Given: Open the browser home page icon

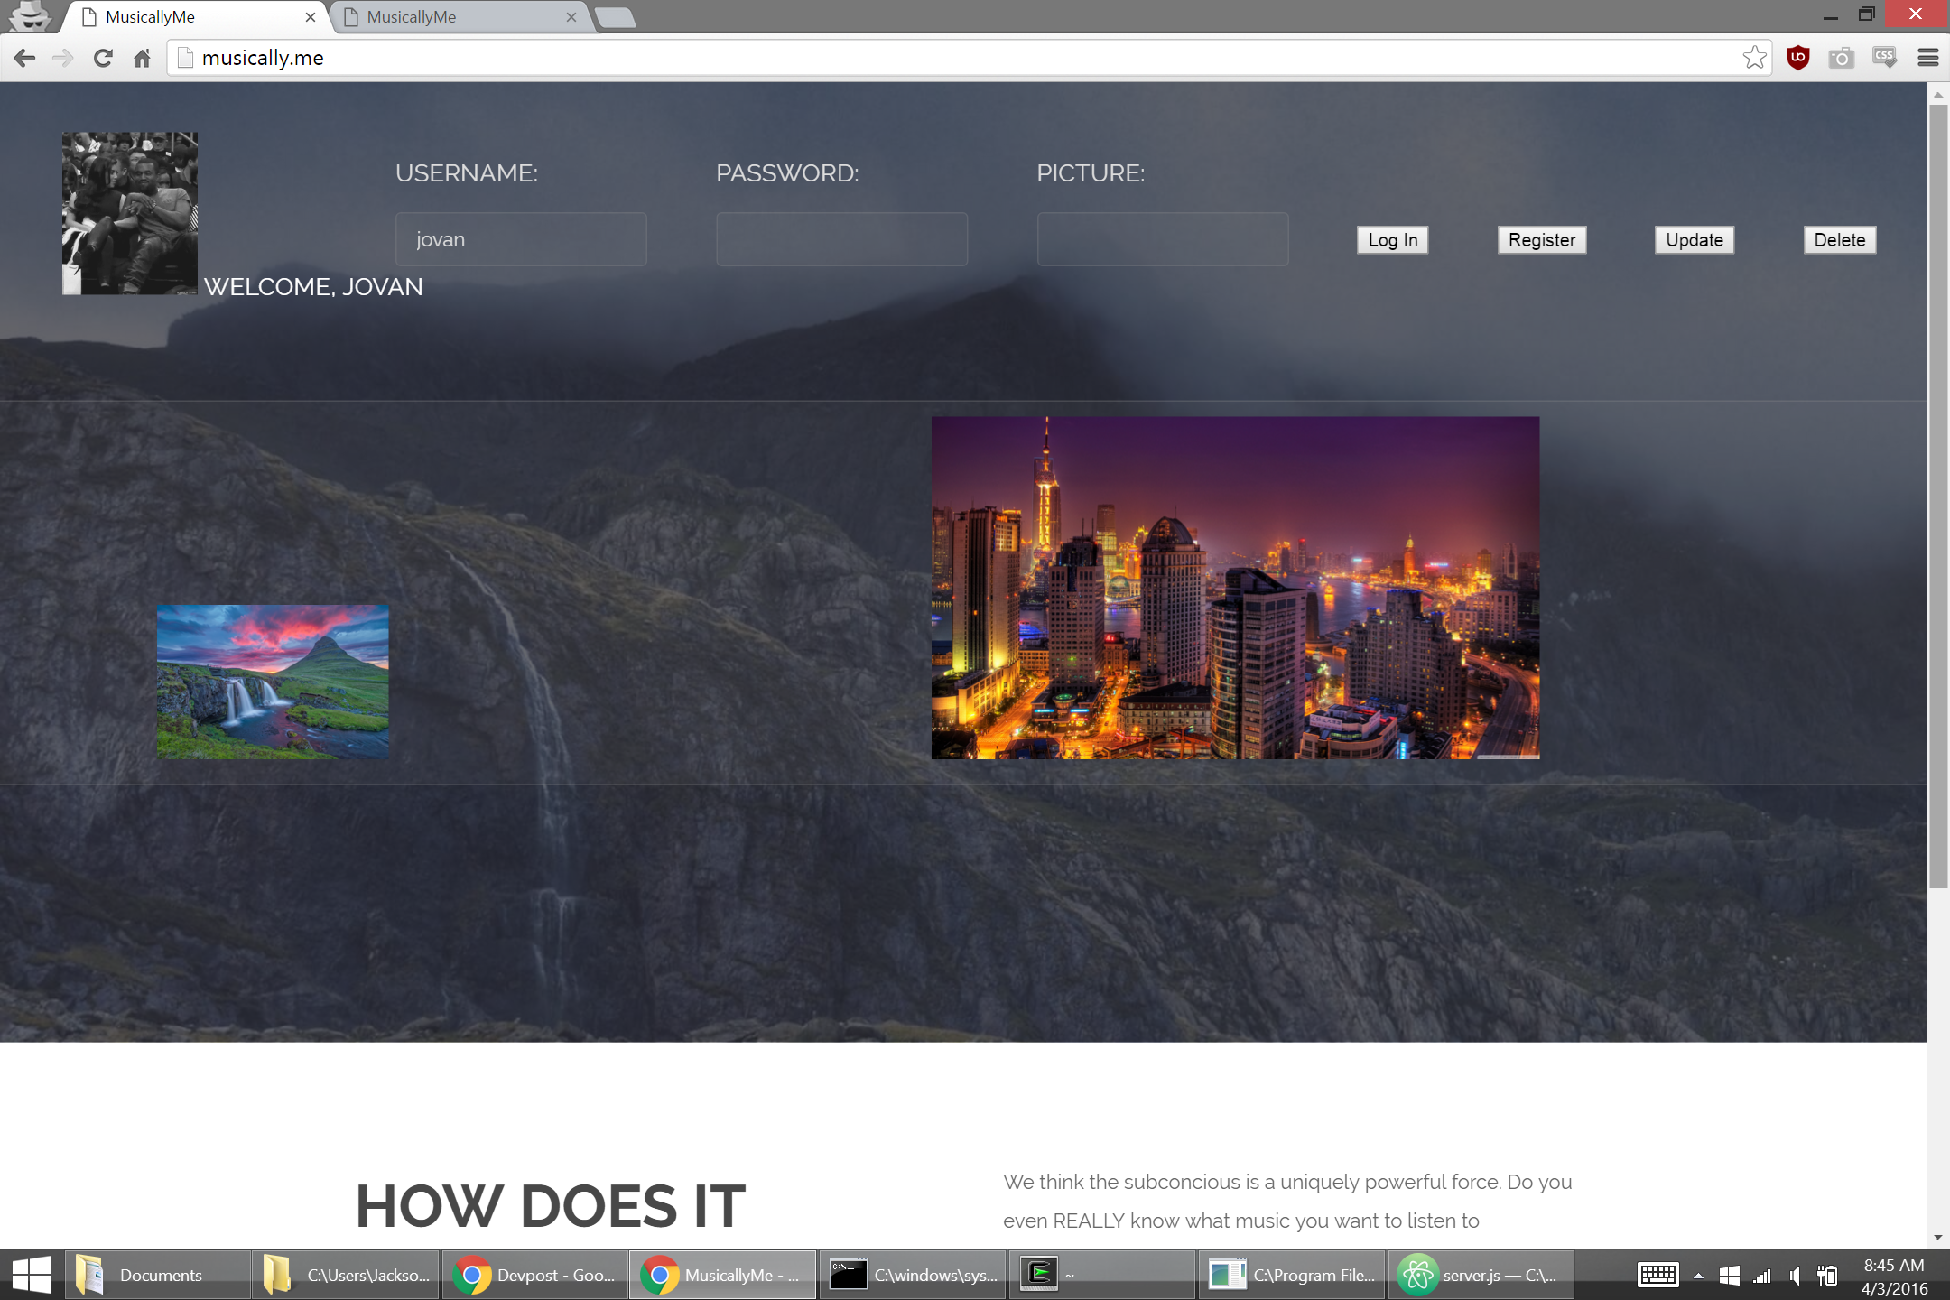Looking at the screenshot, I should point(142,59).
